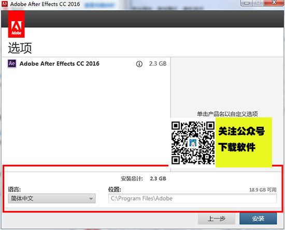Click the Adobe logo in header
285x230 pixels.
point(17,24)
